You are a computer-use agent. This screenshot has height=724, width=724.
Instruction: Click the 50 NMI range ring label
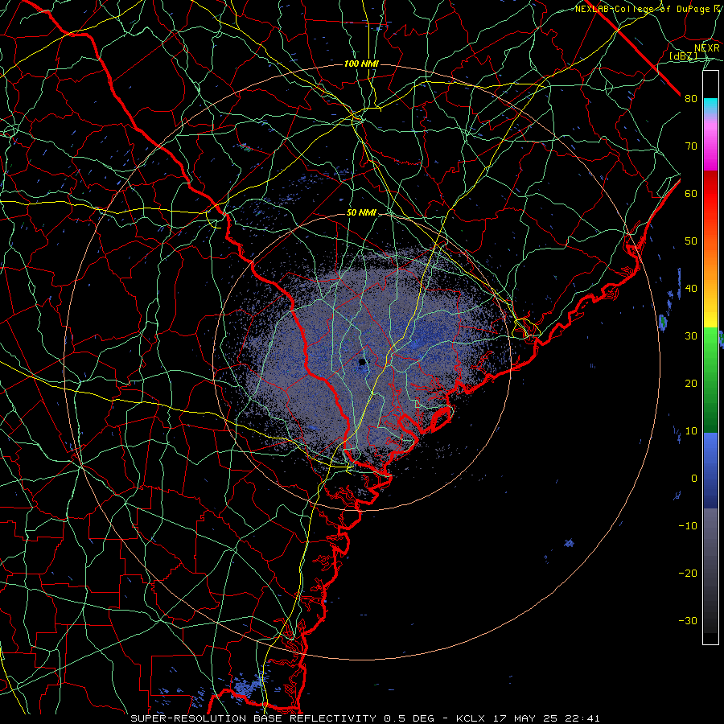pos(361,213)
